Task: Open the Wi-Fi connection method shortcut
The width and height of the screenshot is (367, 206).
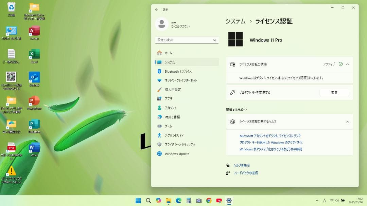Action: click(x=11, y=126)
